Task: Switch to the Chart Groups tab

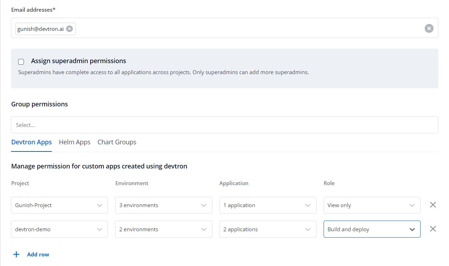Action: 117,142
